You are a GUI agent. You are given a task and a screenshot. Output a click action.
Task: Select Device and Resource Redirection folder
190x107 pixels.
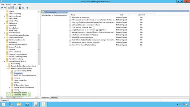(25, 75)
